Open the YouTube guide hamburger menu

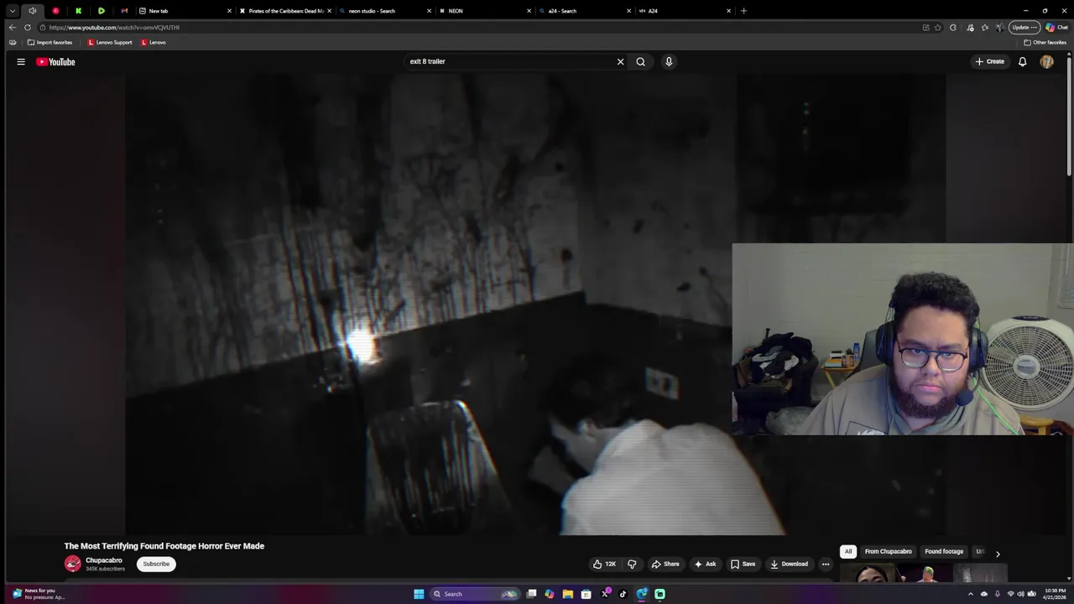click(21, 61)
